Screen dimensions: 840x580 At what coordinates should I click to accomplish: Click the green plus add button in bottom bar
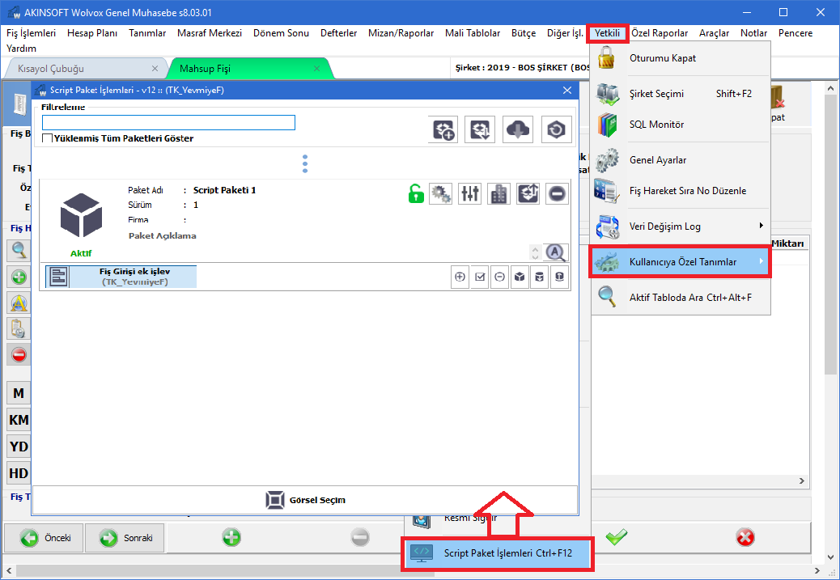231,537
